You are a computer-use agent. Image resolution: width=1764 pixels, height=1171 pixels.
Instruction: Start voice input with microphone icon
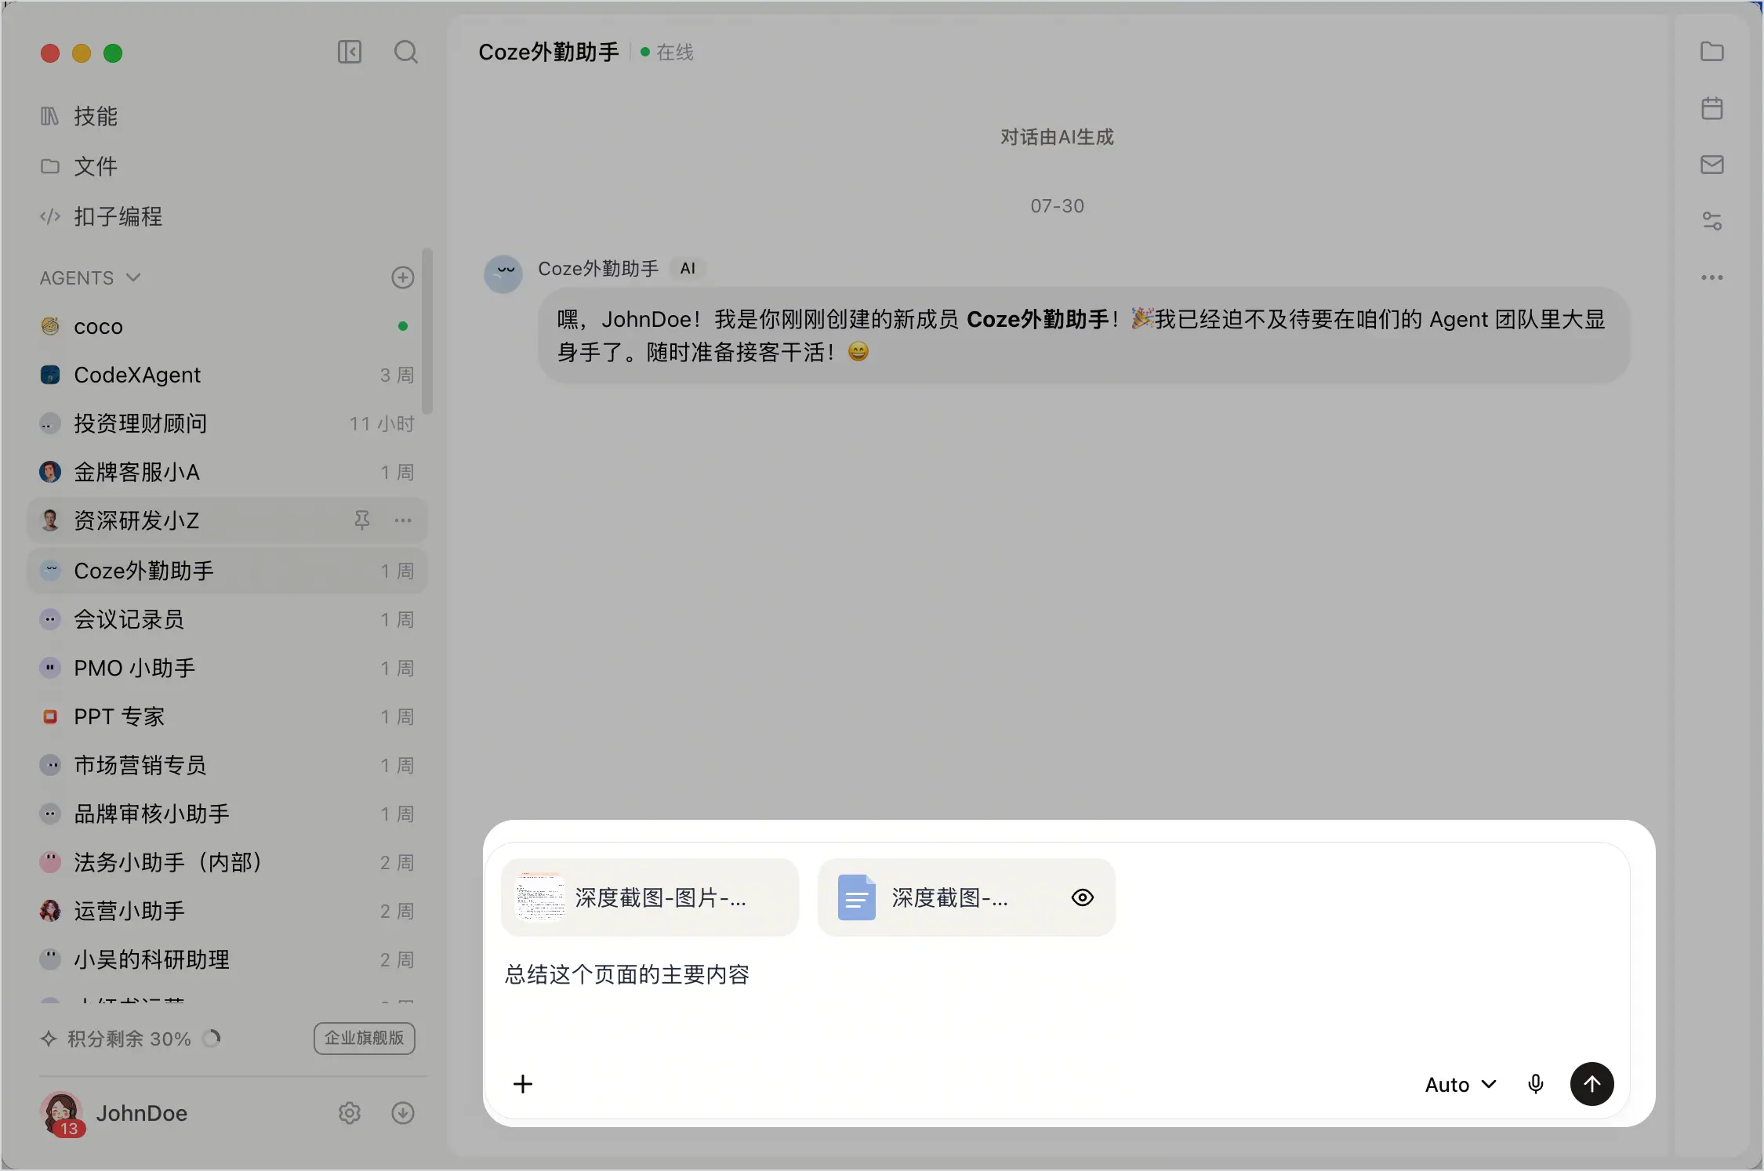(1536, 1084)
